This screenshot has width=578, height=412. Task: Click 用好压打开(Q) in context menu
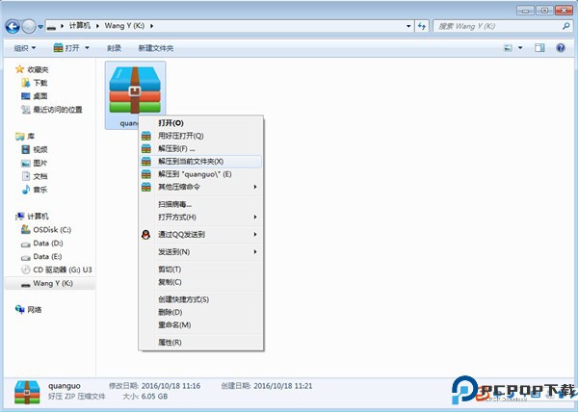[x=181, y=136]
